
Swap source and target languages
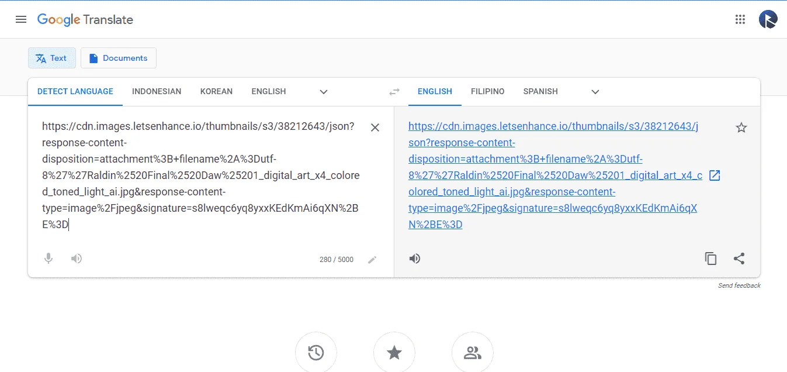point(394,92)
